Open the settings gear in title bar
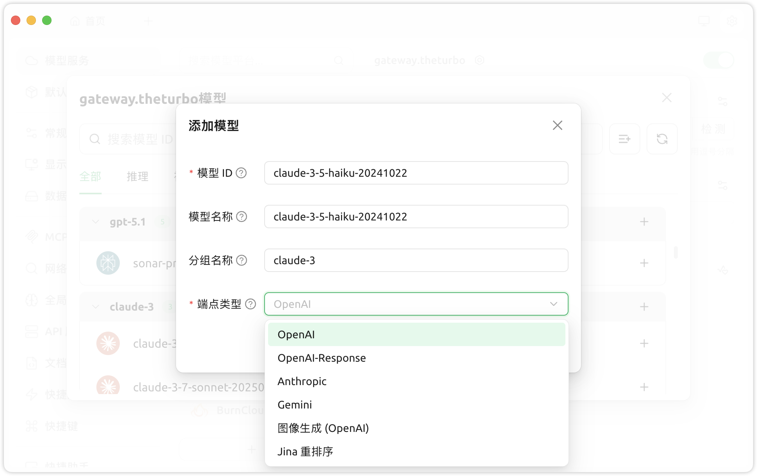The image size is (757, 476). [732, 21]
